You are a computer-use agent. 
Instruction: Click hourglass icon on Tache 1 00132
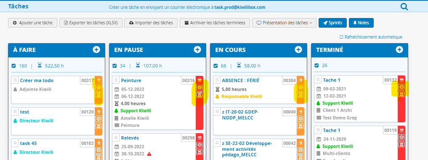[x=401, y=94]
